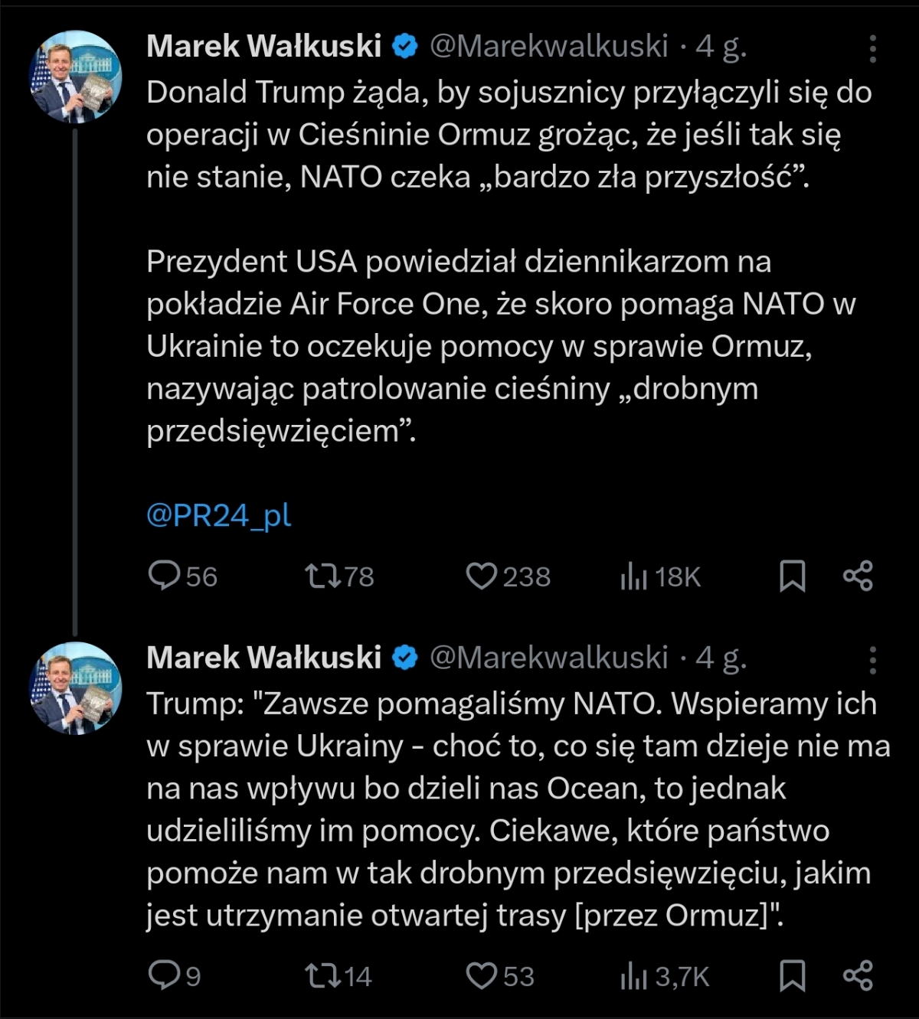
Task: Click the first tweet's profile avatar
Action: pos(75,77)
